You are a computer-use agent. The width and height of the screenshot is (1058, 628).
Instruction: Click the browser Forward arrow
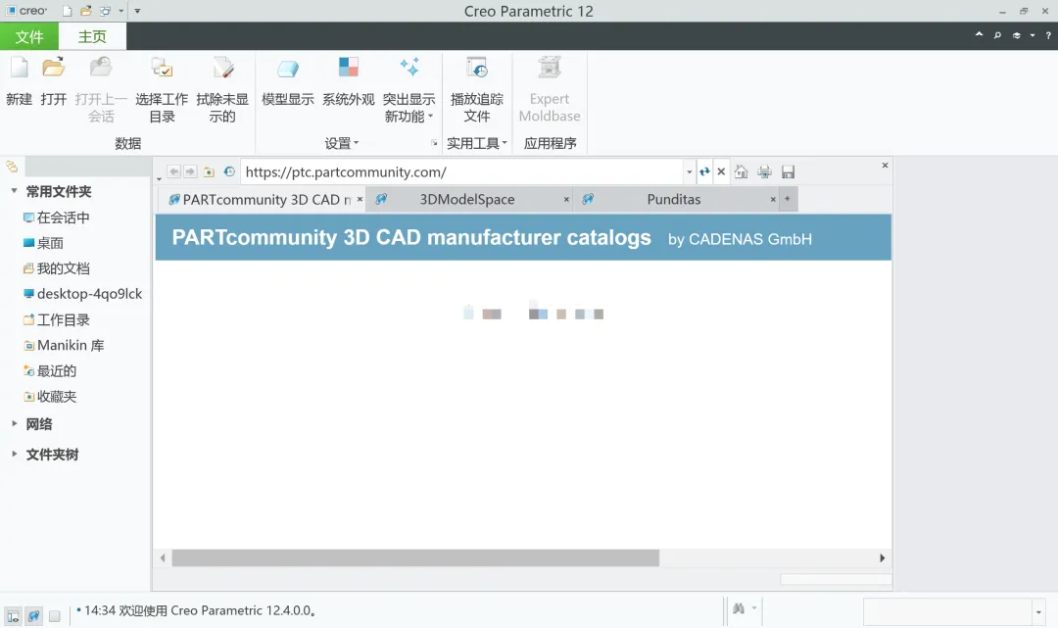click(x=190, y=172)
